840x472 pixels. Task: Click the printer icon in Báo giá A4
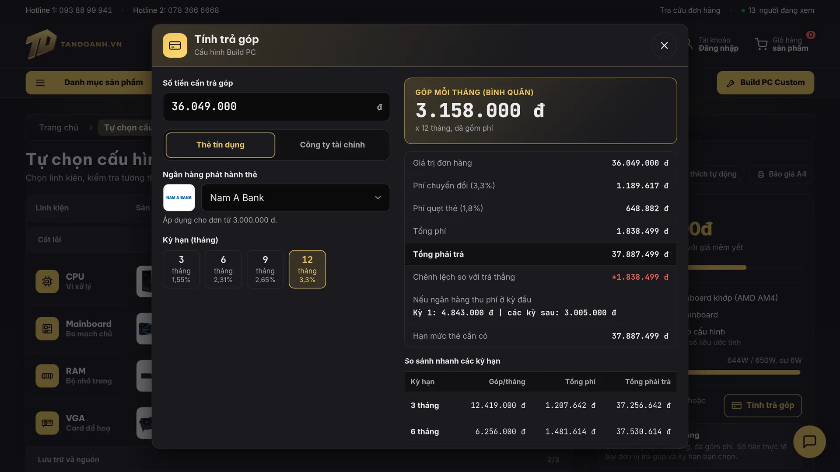761,174
